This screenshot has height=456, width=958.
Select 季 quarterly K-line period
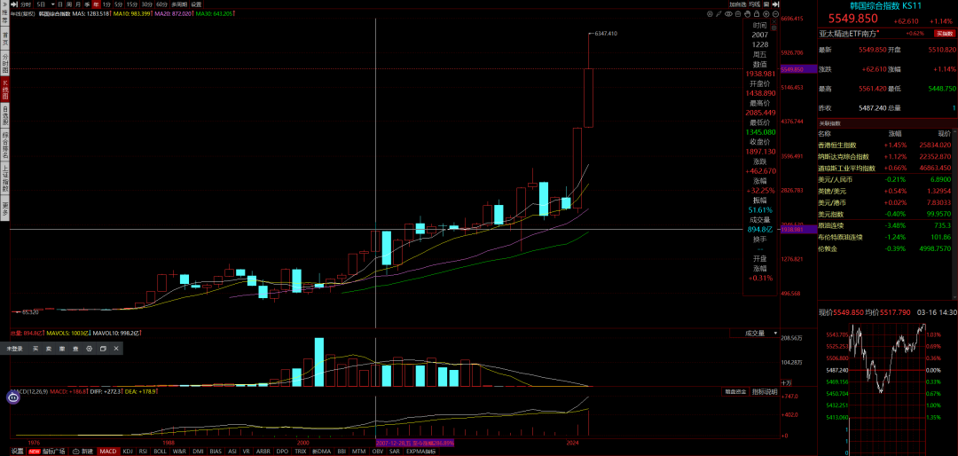[x=87, y=4]
